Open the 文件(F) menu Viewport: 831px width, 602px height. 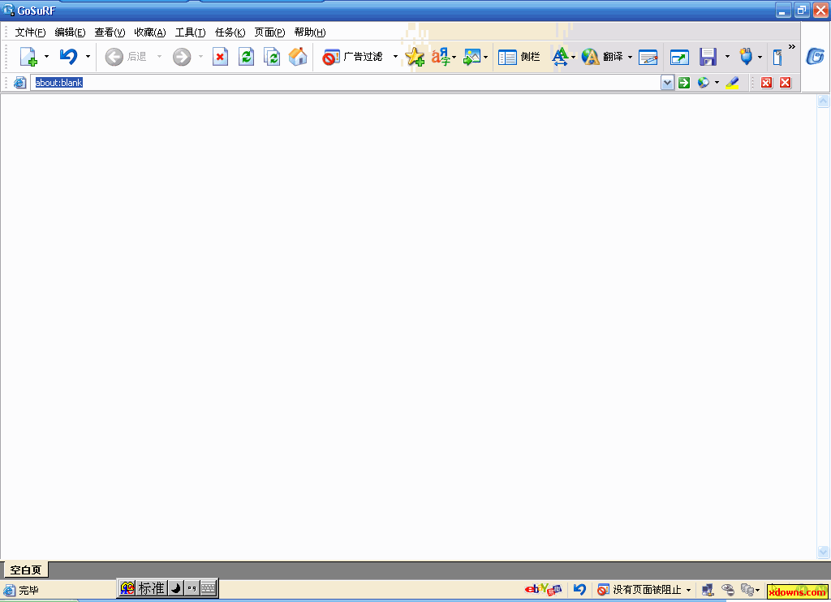pyautogui.click(x=30, y=32)
